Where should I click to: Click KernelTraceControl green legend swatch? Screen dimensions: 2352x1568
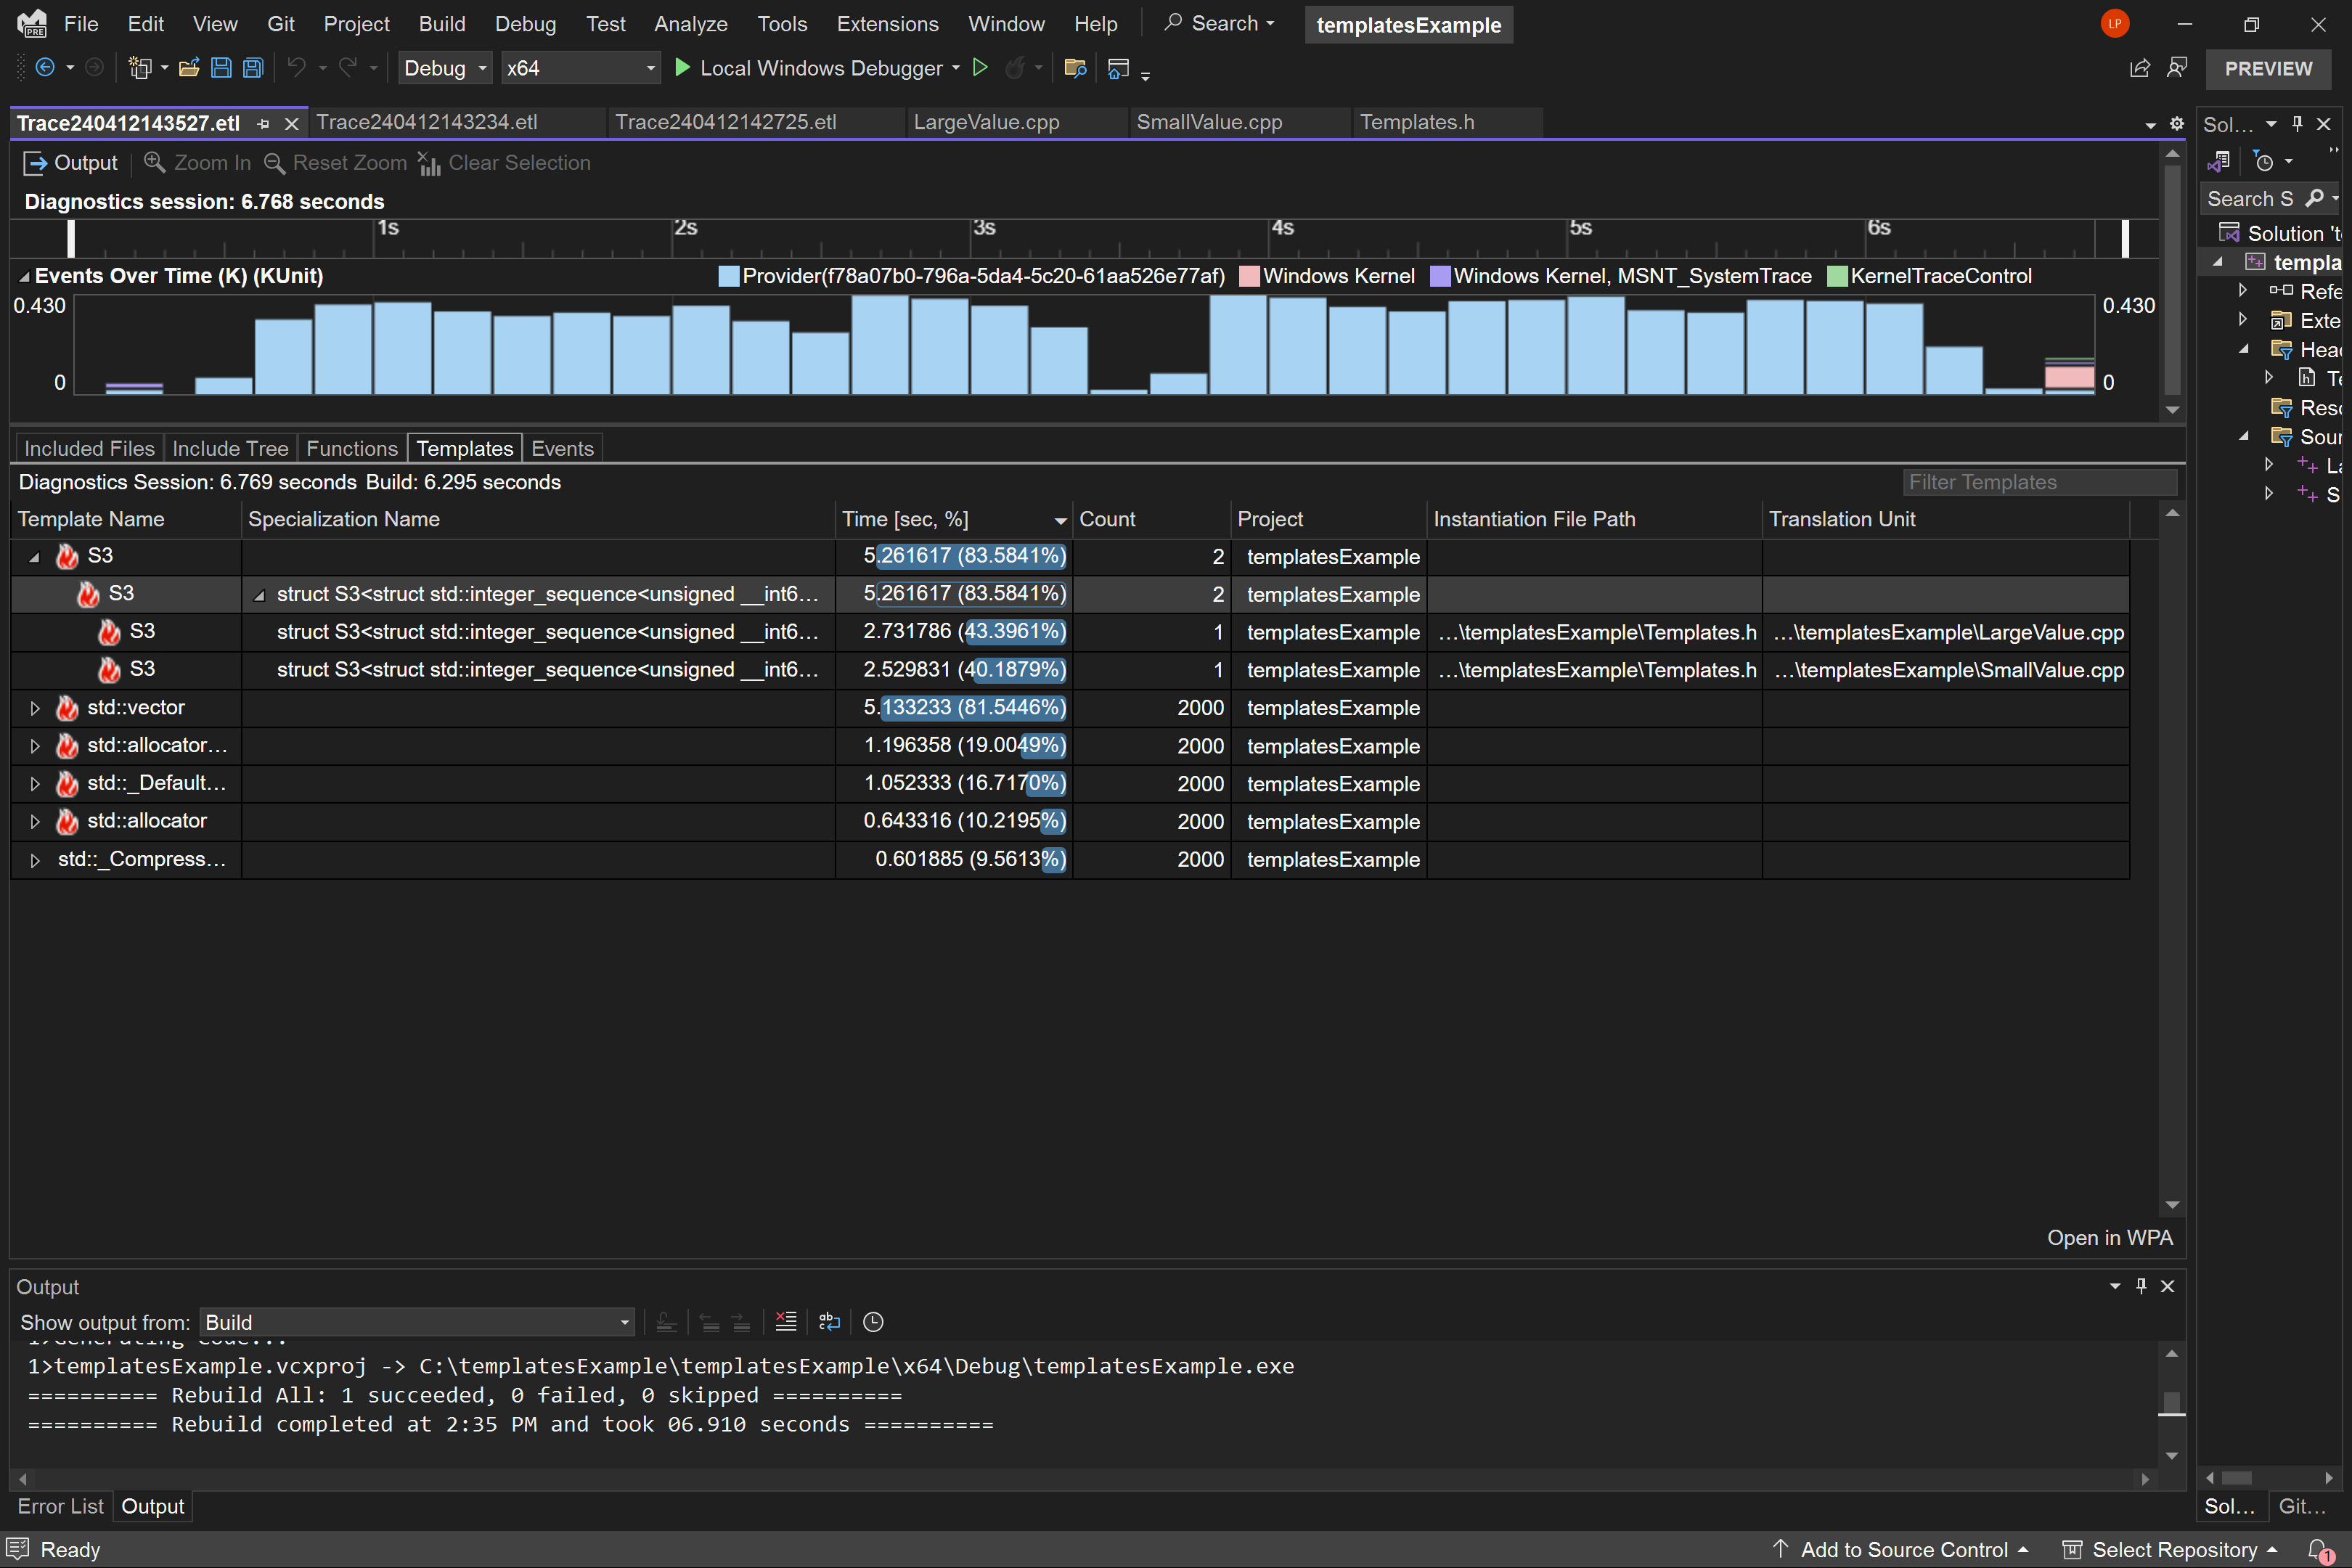point(1837,276)
